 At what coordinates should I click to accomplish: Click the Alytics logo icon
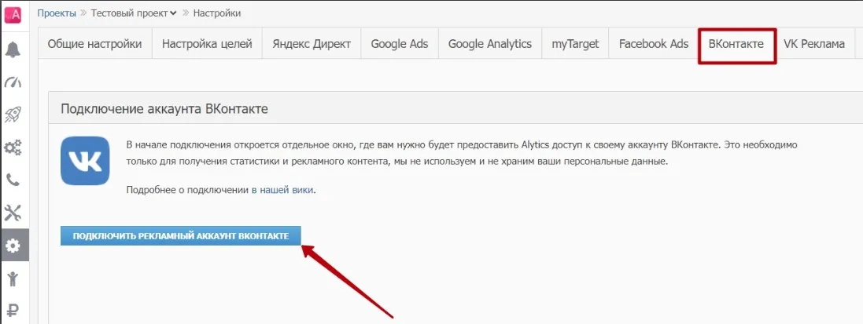(12, 16)
